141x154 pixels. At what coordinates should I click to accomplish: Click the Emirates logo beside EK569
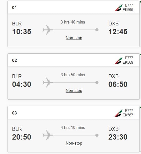pyautogui.click(x=118, y=60)
